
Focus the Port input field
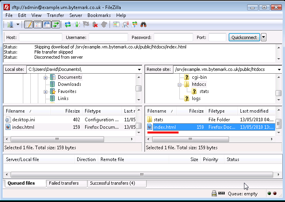[x=217, y=37]
